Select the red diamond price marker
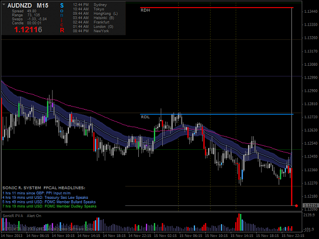The image size is (319, 239). click(x=297, y=206)
